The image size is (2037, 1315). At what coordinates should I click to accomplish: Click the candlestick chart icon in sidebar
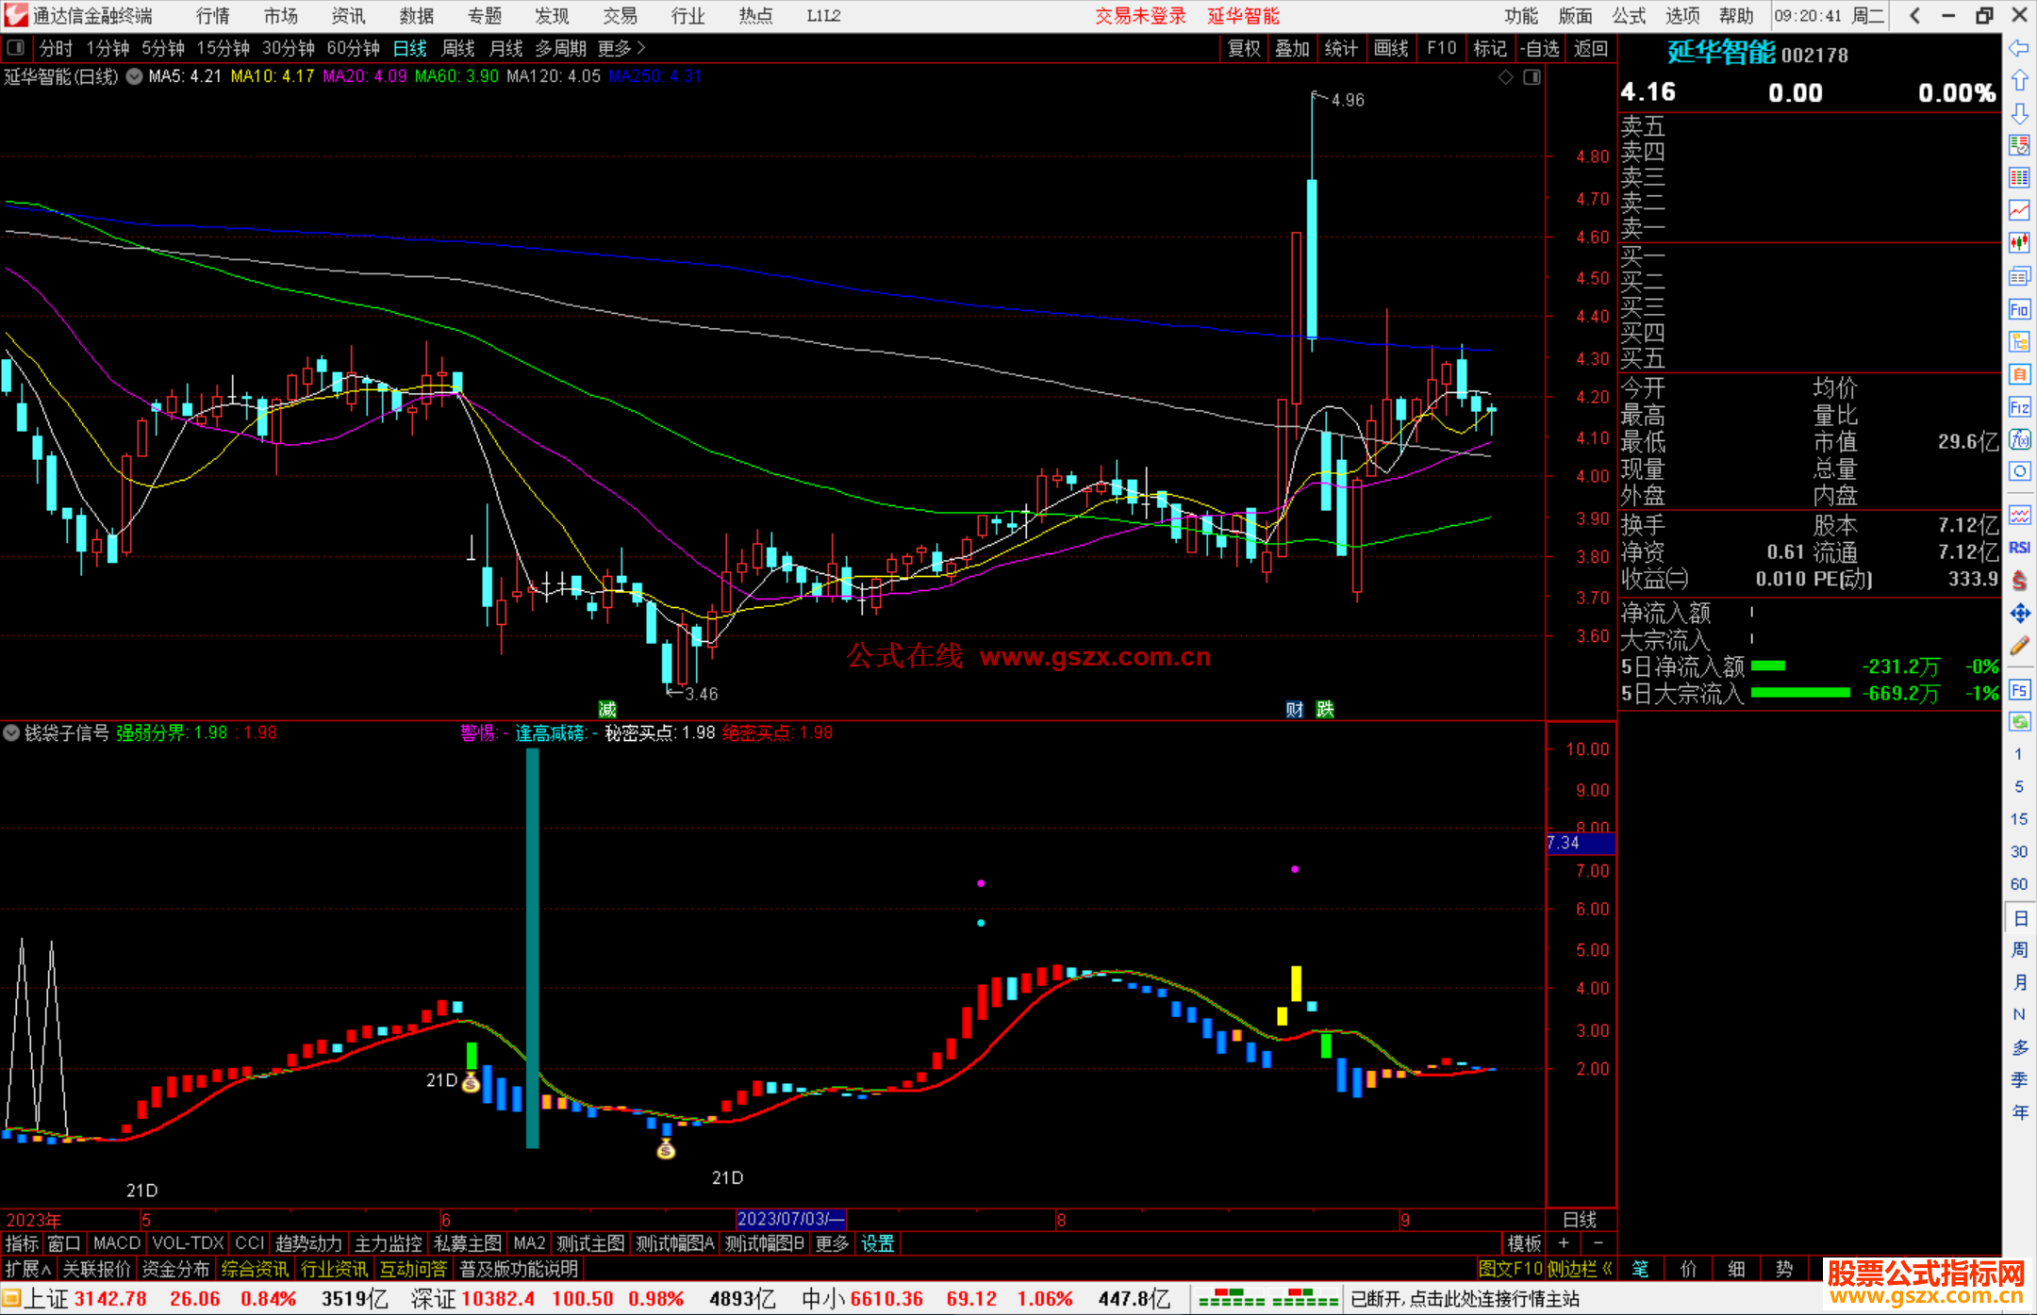click(2019, 243)
